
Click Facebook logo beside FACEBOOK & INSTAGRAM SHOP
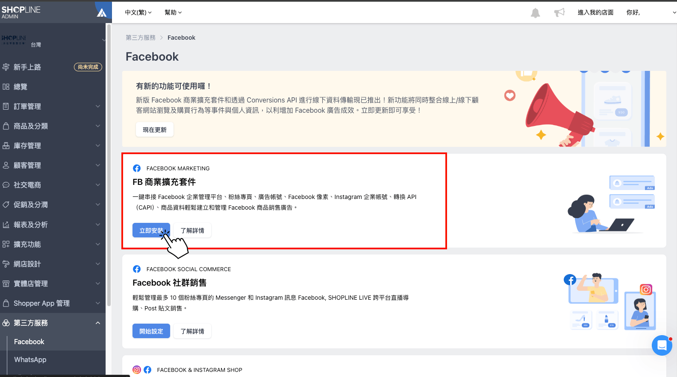tap(147, 370)
